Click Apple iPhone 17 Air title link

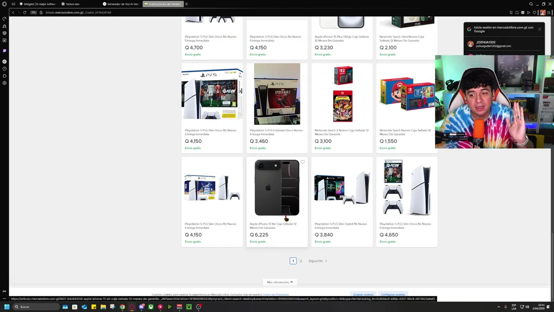pos(273,226)
